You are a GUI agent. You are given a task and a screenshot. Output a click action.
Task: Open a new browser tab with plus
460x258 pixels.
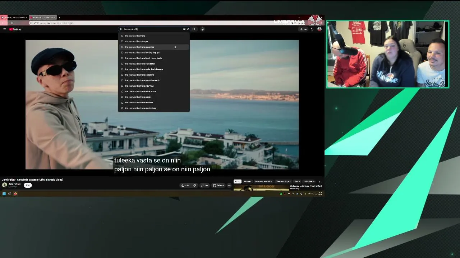point(59,18)
